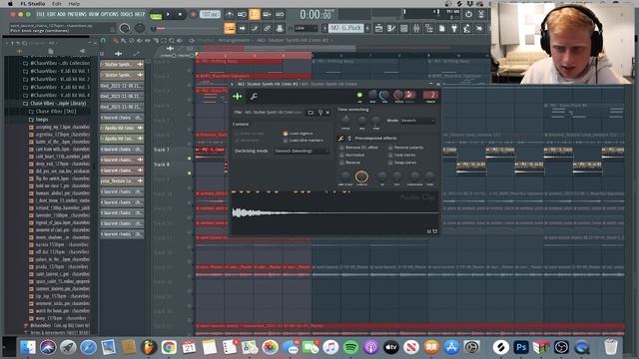Screen dimensions: 639x359
Task: Click the channel PITCH knob
Action: [x=398, y=95]
